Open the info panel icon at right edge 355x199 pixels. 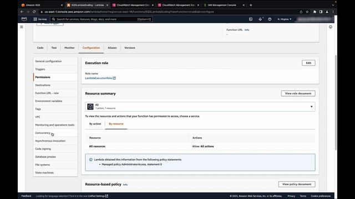pyautogui.click(x=331, y=27)
